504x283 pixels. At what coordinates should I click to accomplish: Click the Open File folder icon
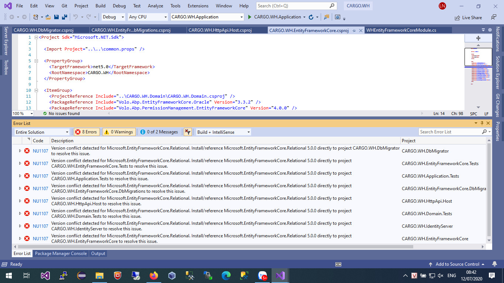48,17
